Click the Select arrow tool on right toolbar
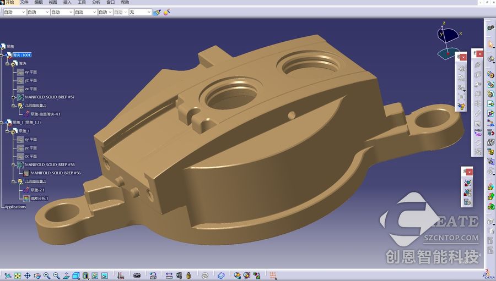This screenshot has height=281, width=496. pyautogui.click(x=490, y=45)
